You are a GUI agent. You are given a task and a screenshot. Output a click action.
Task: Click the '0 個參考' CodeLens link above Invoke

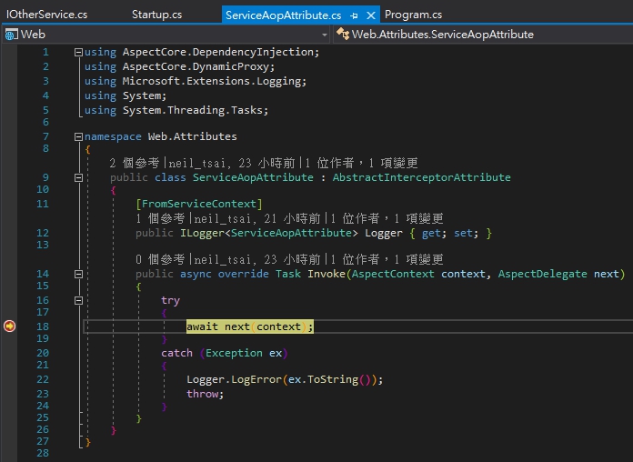(160, 259)
